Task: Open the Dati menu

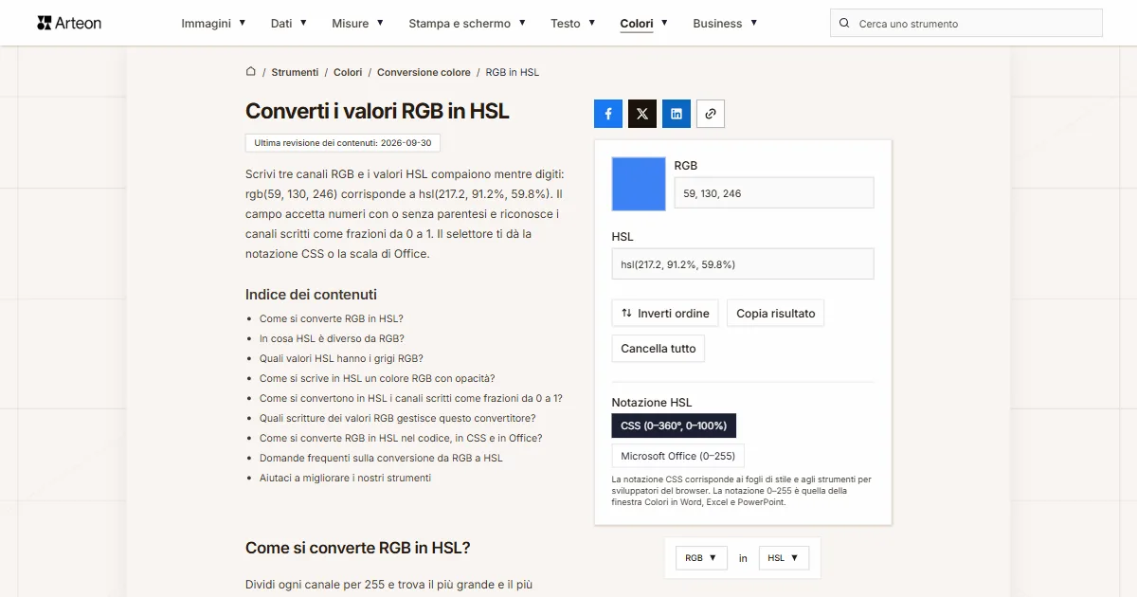Action: coord(289,23)
